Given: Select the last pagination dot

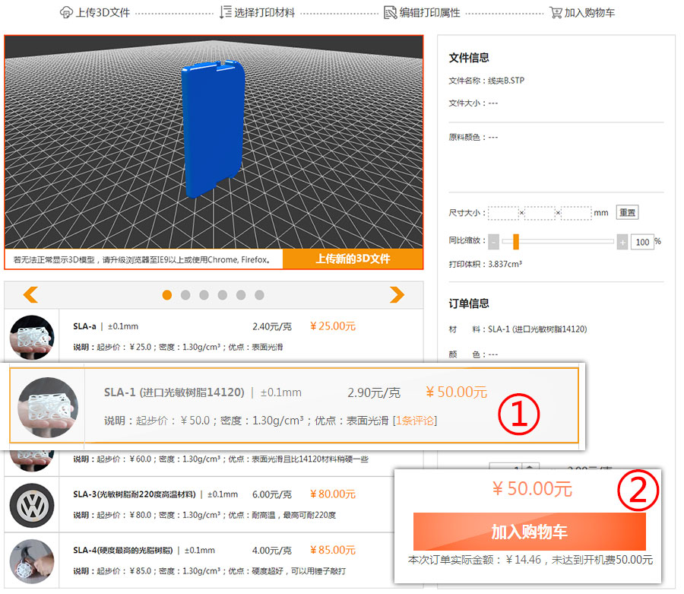Looking at the screenshot, I should coord(259,295).
